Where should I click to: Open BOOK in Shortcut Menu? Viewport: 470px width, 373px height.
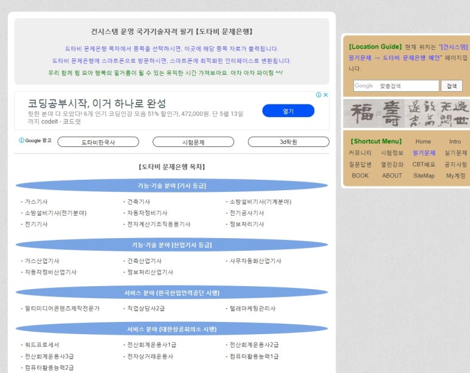tap(360, 176)
